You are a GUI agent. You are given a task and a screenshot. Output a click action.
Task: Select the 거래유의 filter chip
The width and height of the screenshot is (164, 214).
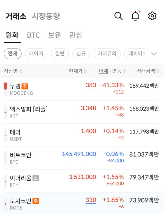tap(107, 53)
